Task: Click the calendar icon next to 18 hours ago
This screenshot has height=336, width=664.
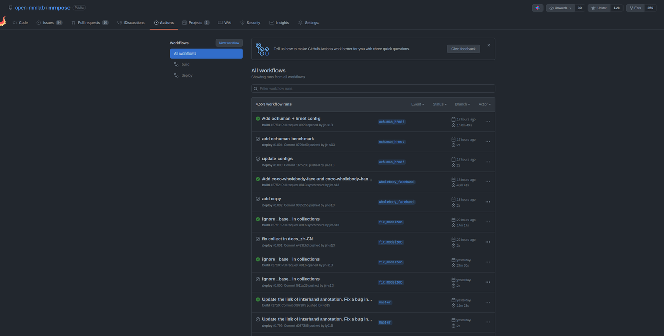Action: (x=453, y=179)
